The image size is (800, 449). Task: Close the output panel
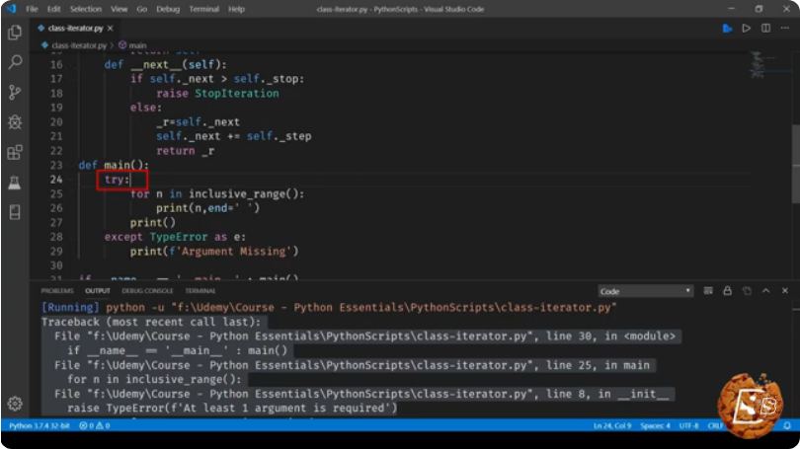click(785, 291)
